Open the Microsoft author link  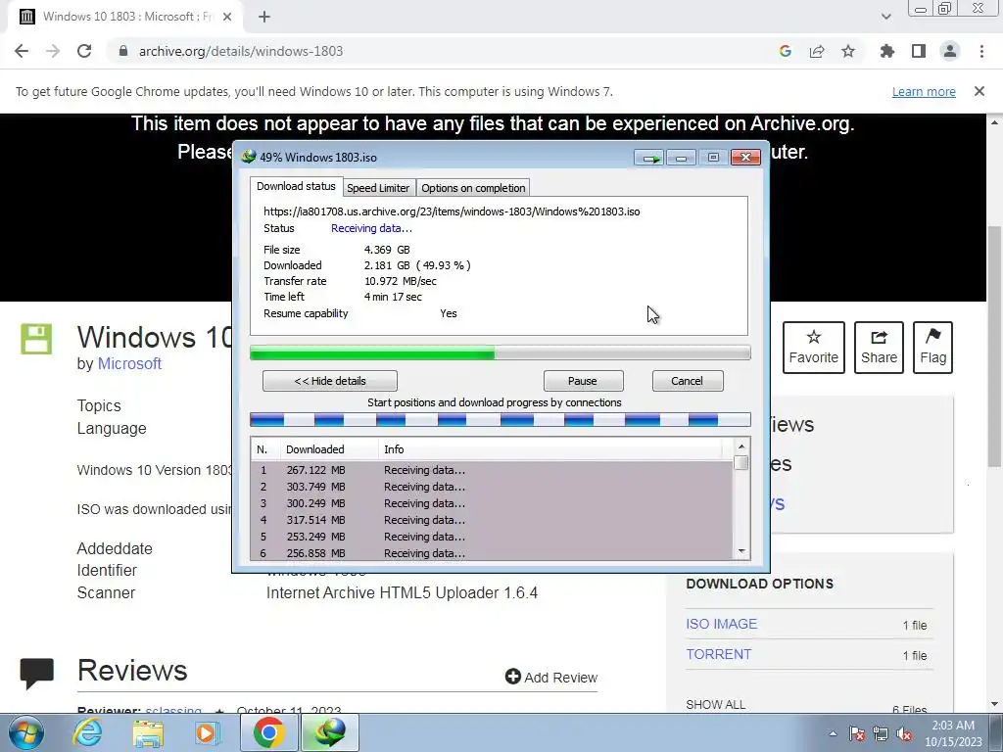[x=129, y=363]
